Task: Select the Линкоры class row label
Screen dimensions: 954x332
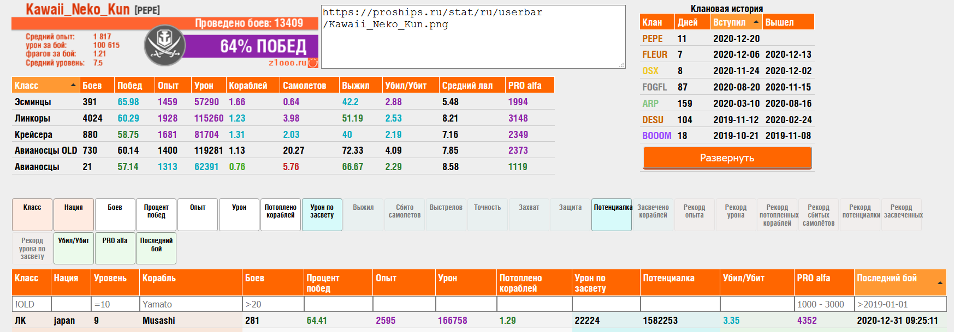Action: [x=32, y=118]
